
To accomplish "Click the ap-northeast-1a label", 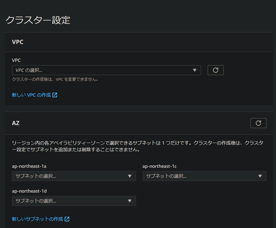I will [29, 166].
